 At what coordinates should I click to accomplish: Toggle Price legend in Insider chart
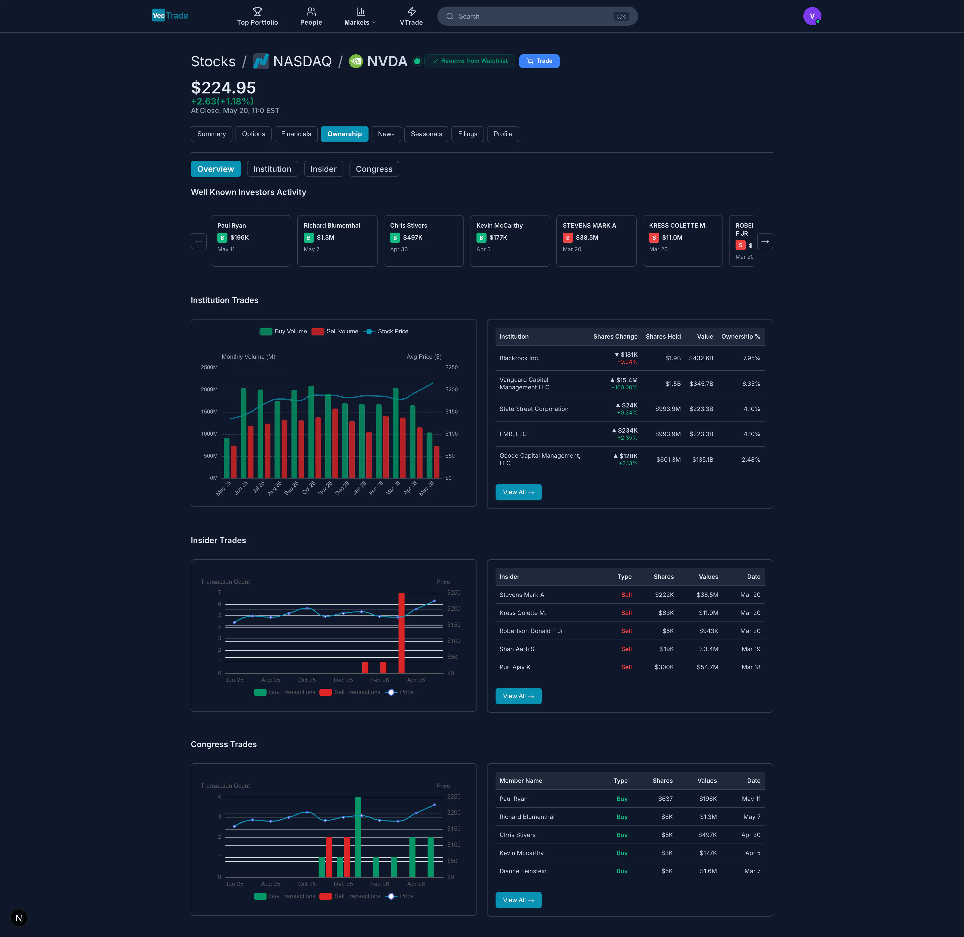[x=399, y=692]
